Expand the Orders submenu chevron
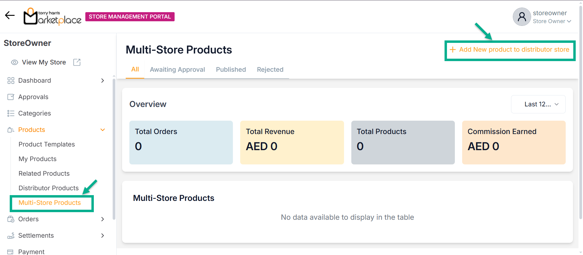583x255 pixels. 103,219
